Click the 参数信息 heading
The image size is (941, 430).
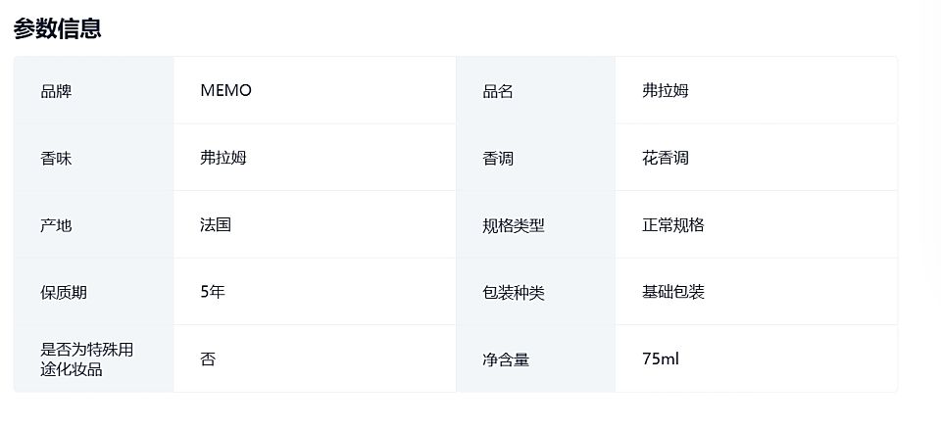[x=58, y=28]
